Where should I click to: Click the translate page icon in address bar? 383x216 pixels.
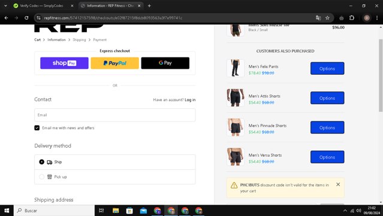tap(318, 18)
